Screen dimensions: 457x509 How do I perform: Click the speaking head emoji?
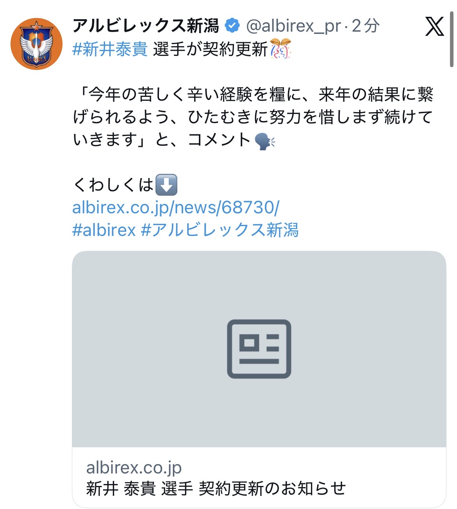point(264,141)
